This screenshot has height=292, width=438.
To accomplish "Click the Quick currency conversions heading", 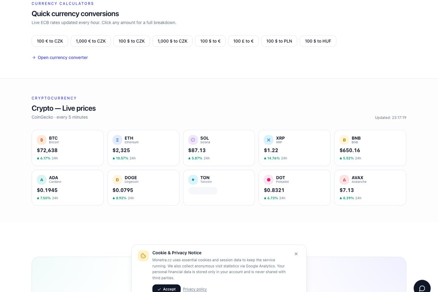I will click(x=75, y=14).
